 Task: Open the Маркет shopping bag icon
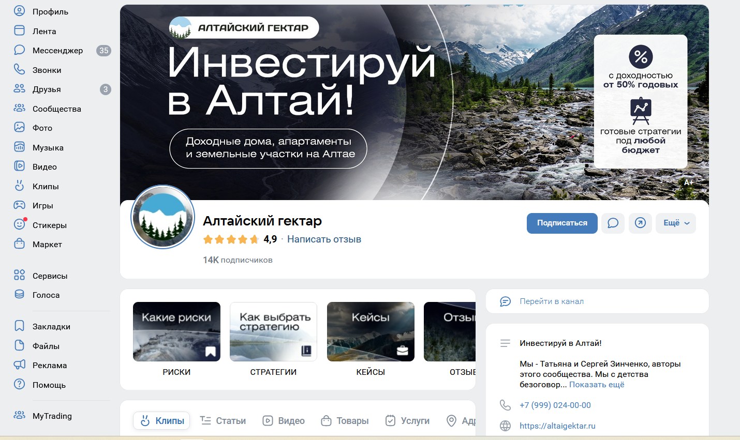pos(19,244)
